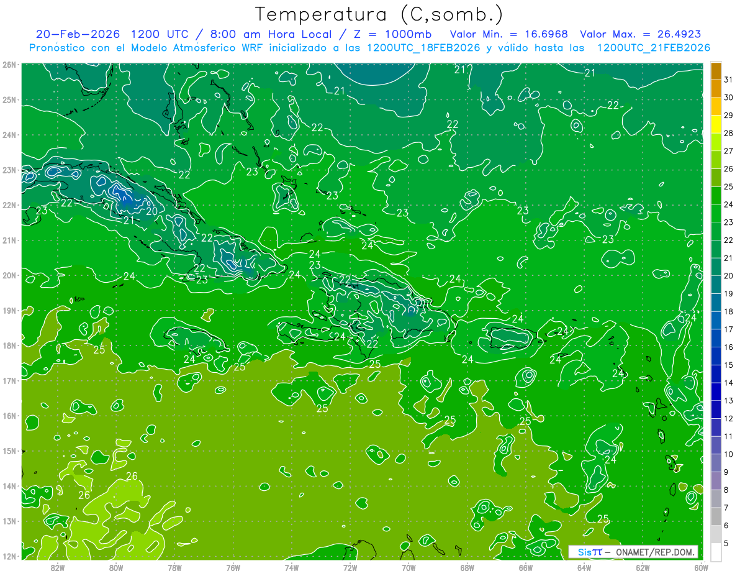Click the legend value '5'
Screen dimensions: 745x576
point(726,543)
